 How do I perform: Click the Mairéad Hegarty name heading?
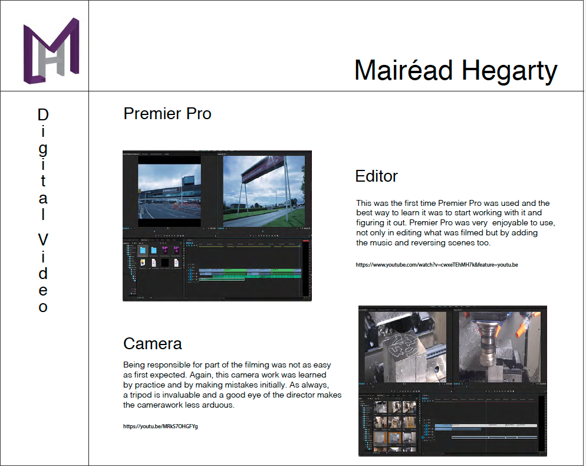[x=456, y=71]
